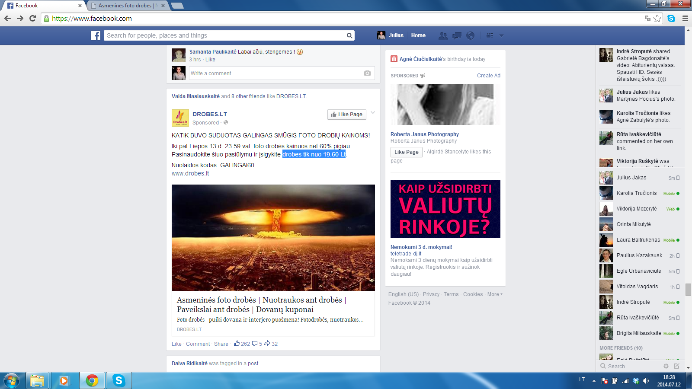692x389 pixels.
Task: Go to Home in the Facebook navbar
Action: (418, 35)
